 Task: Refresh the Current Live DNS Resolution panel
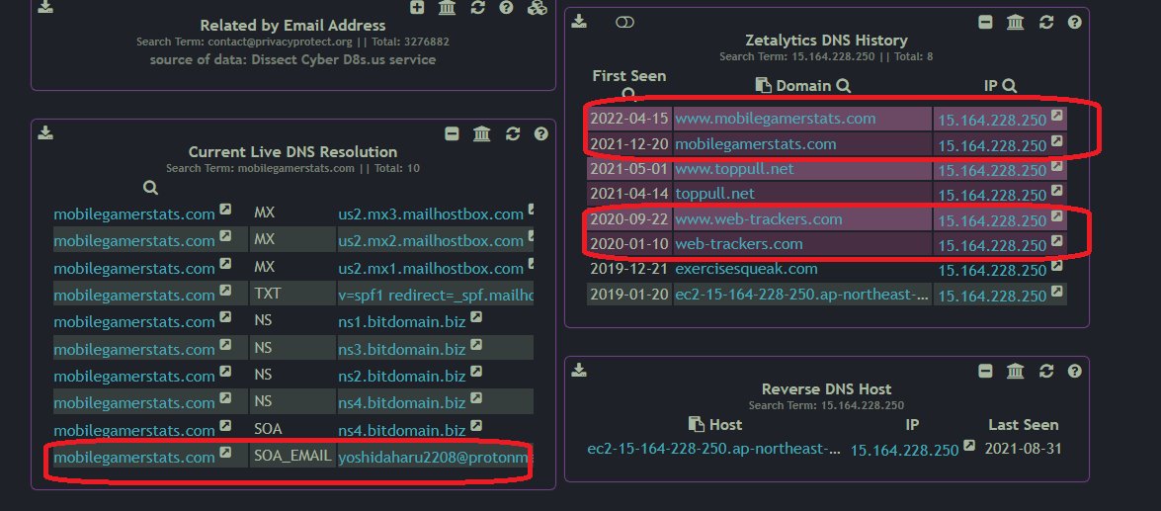point(513,134)
